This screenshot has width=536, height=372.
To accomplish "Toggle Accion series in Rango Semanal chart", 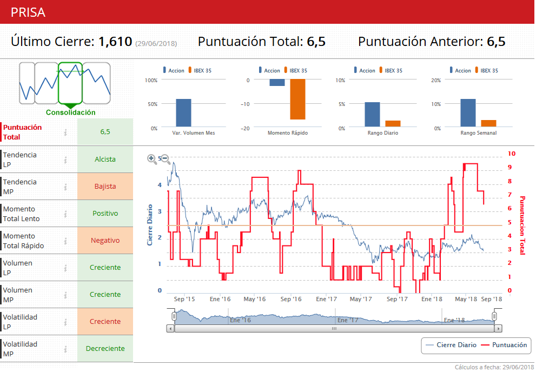I will coord(460,70).
